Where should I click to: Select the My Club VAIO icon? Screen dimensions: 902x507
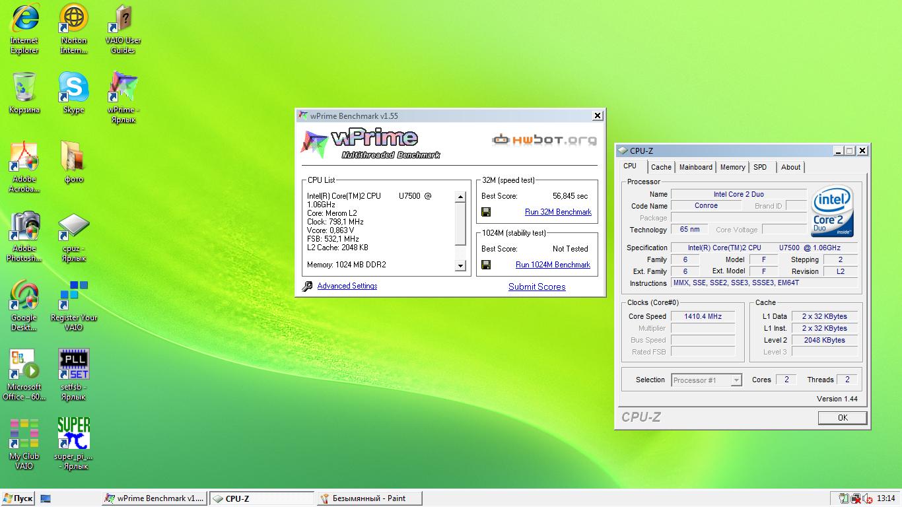24,444
